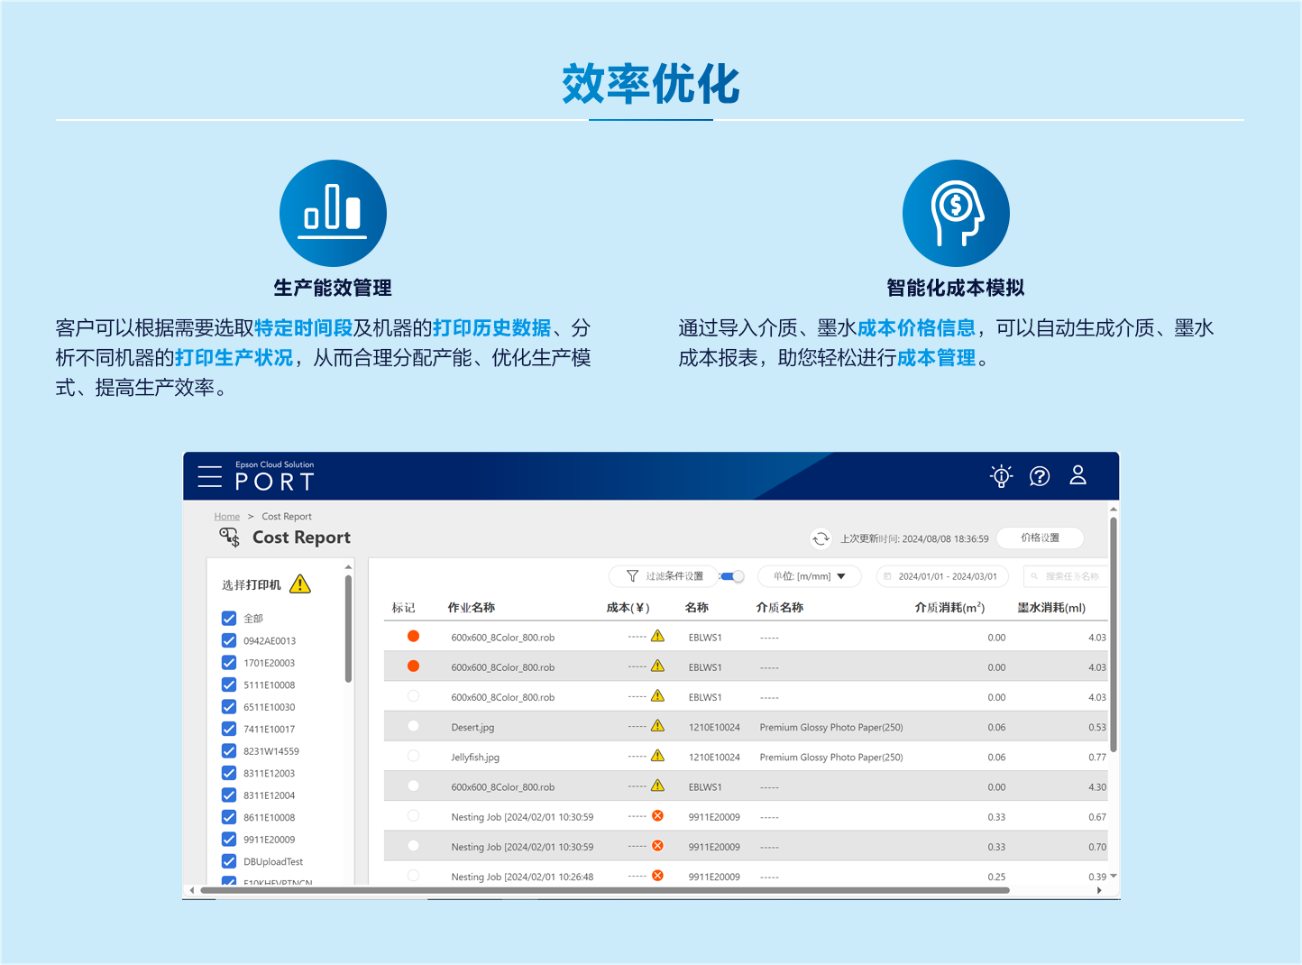Image resolution: width=1302 pixels, height=965 pixels.
Task: Uncheck printer 8311E12003 checkbox
Action: (229, 773)
